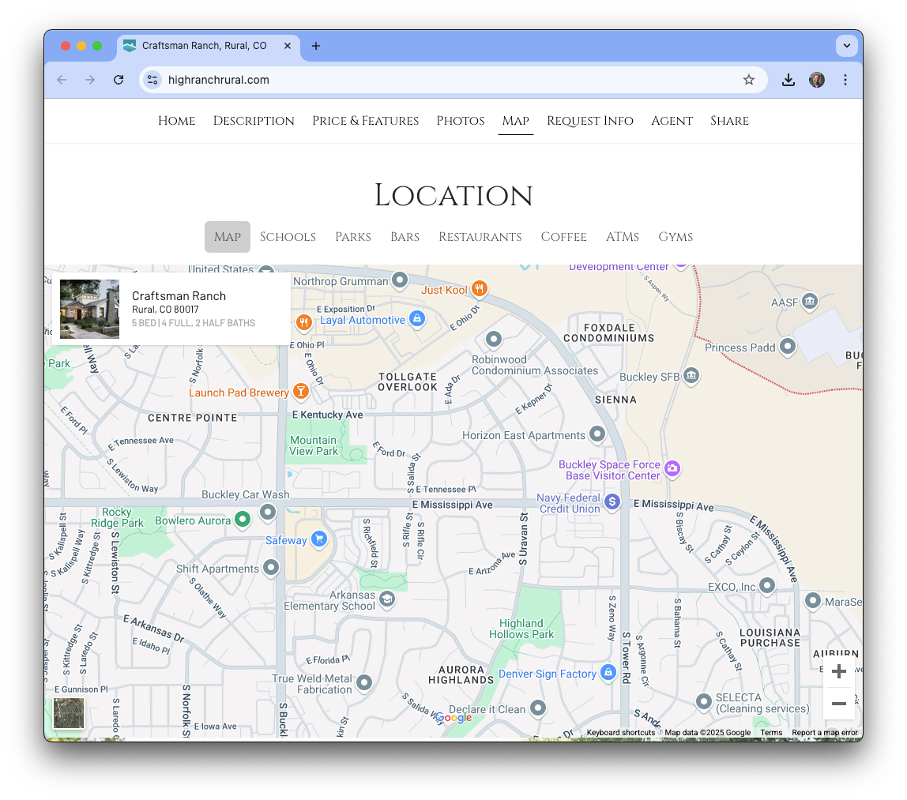Click the browser back arrow
The image size is (907, 800).
pos(62,80)
